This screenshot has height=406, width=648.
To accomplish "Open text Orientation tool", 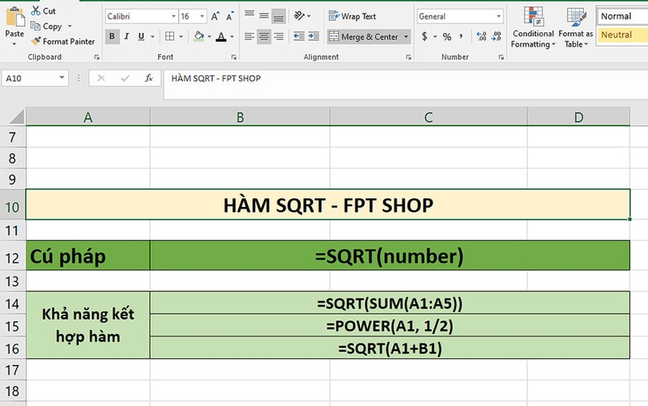I will pyautogui.click(x=299, y=15).
